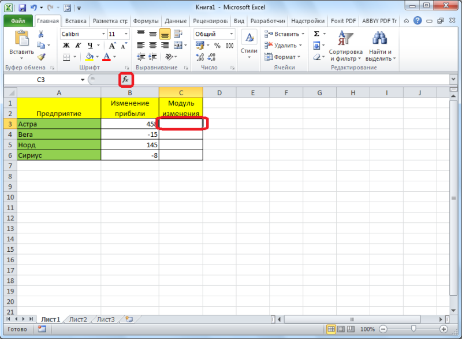Select row 4 header

tap(10, 135)
